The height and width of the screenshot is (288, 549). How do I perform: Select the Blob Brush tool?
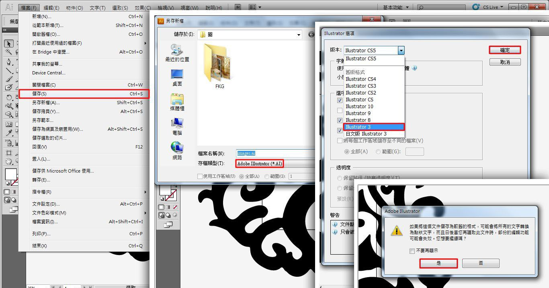(9, 87)
